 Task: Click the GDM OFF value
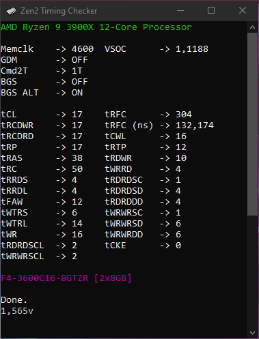click(x=79, y=60)
